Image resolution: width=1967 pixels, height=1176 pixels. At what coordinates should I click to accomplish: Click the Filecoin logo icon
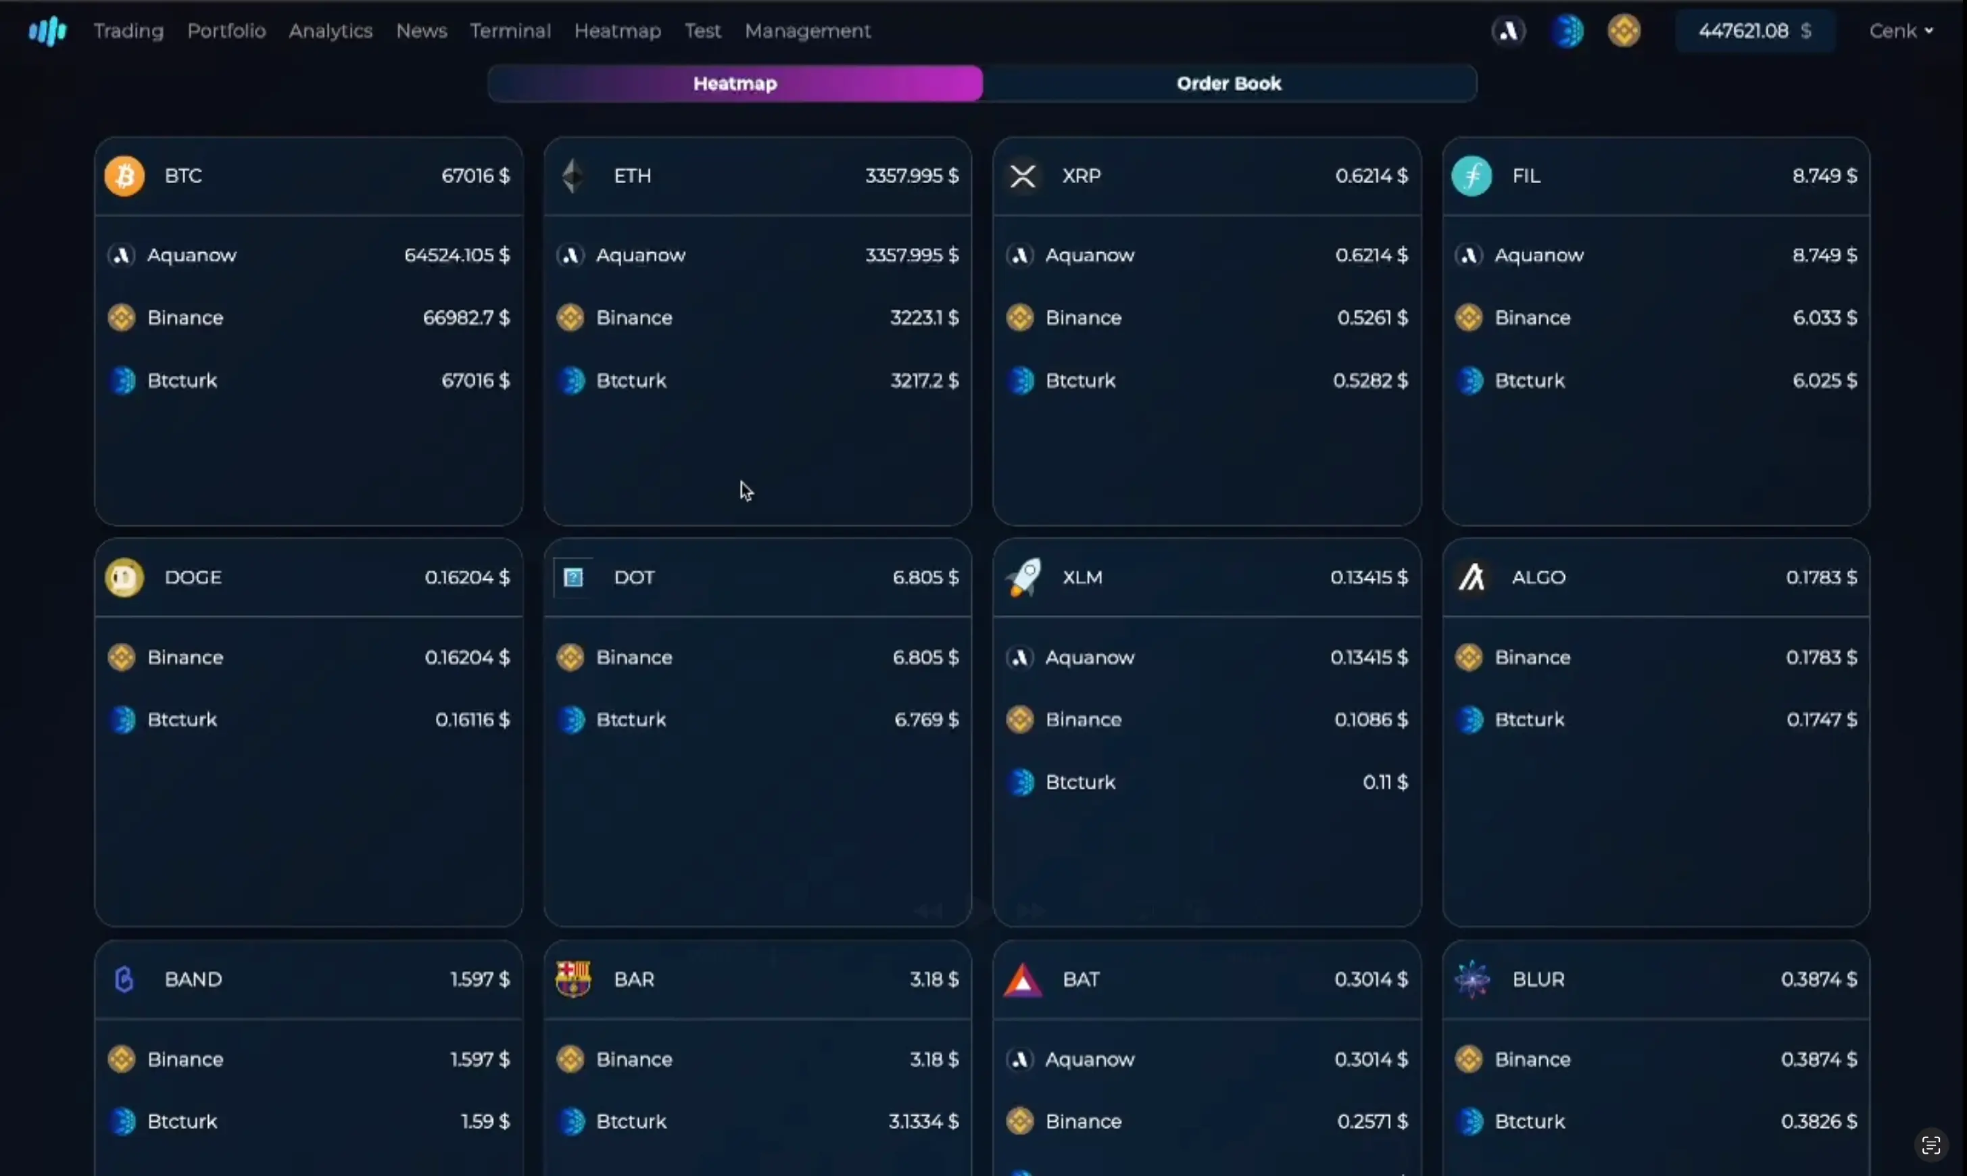click(x=1472, y=176)
